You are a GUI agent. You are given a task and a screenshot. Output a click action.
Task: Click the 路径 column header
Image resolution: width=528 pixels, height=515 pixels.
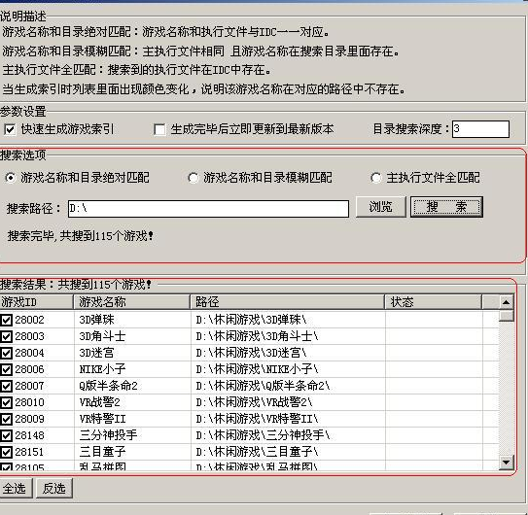coord(287,302)
